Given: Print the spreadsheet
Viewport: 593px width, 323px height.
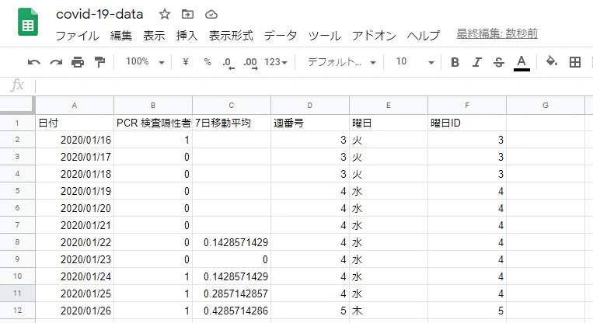Looking at the screenshot, I should pos(78,62).
